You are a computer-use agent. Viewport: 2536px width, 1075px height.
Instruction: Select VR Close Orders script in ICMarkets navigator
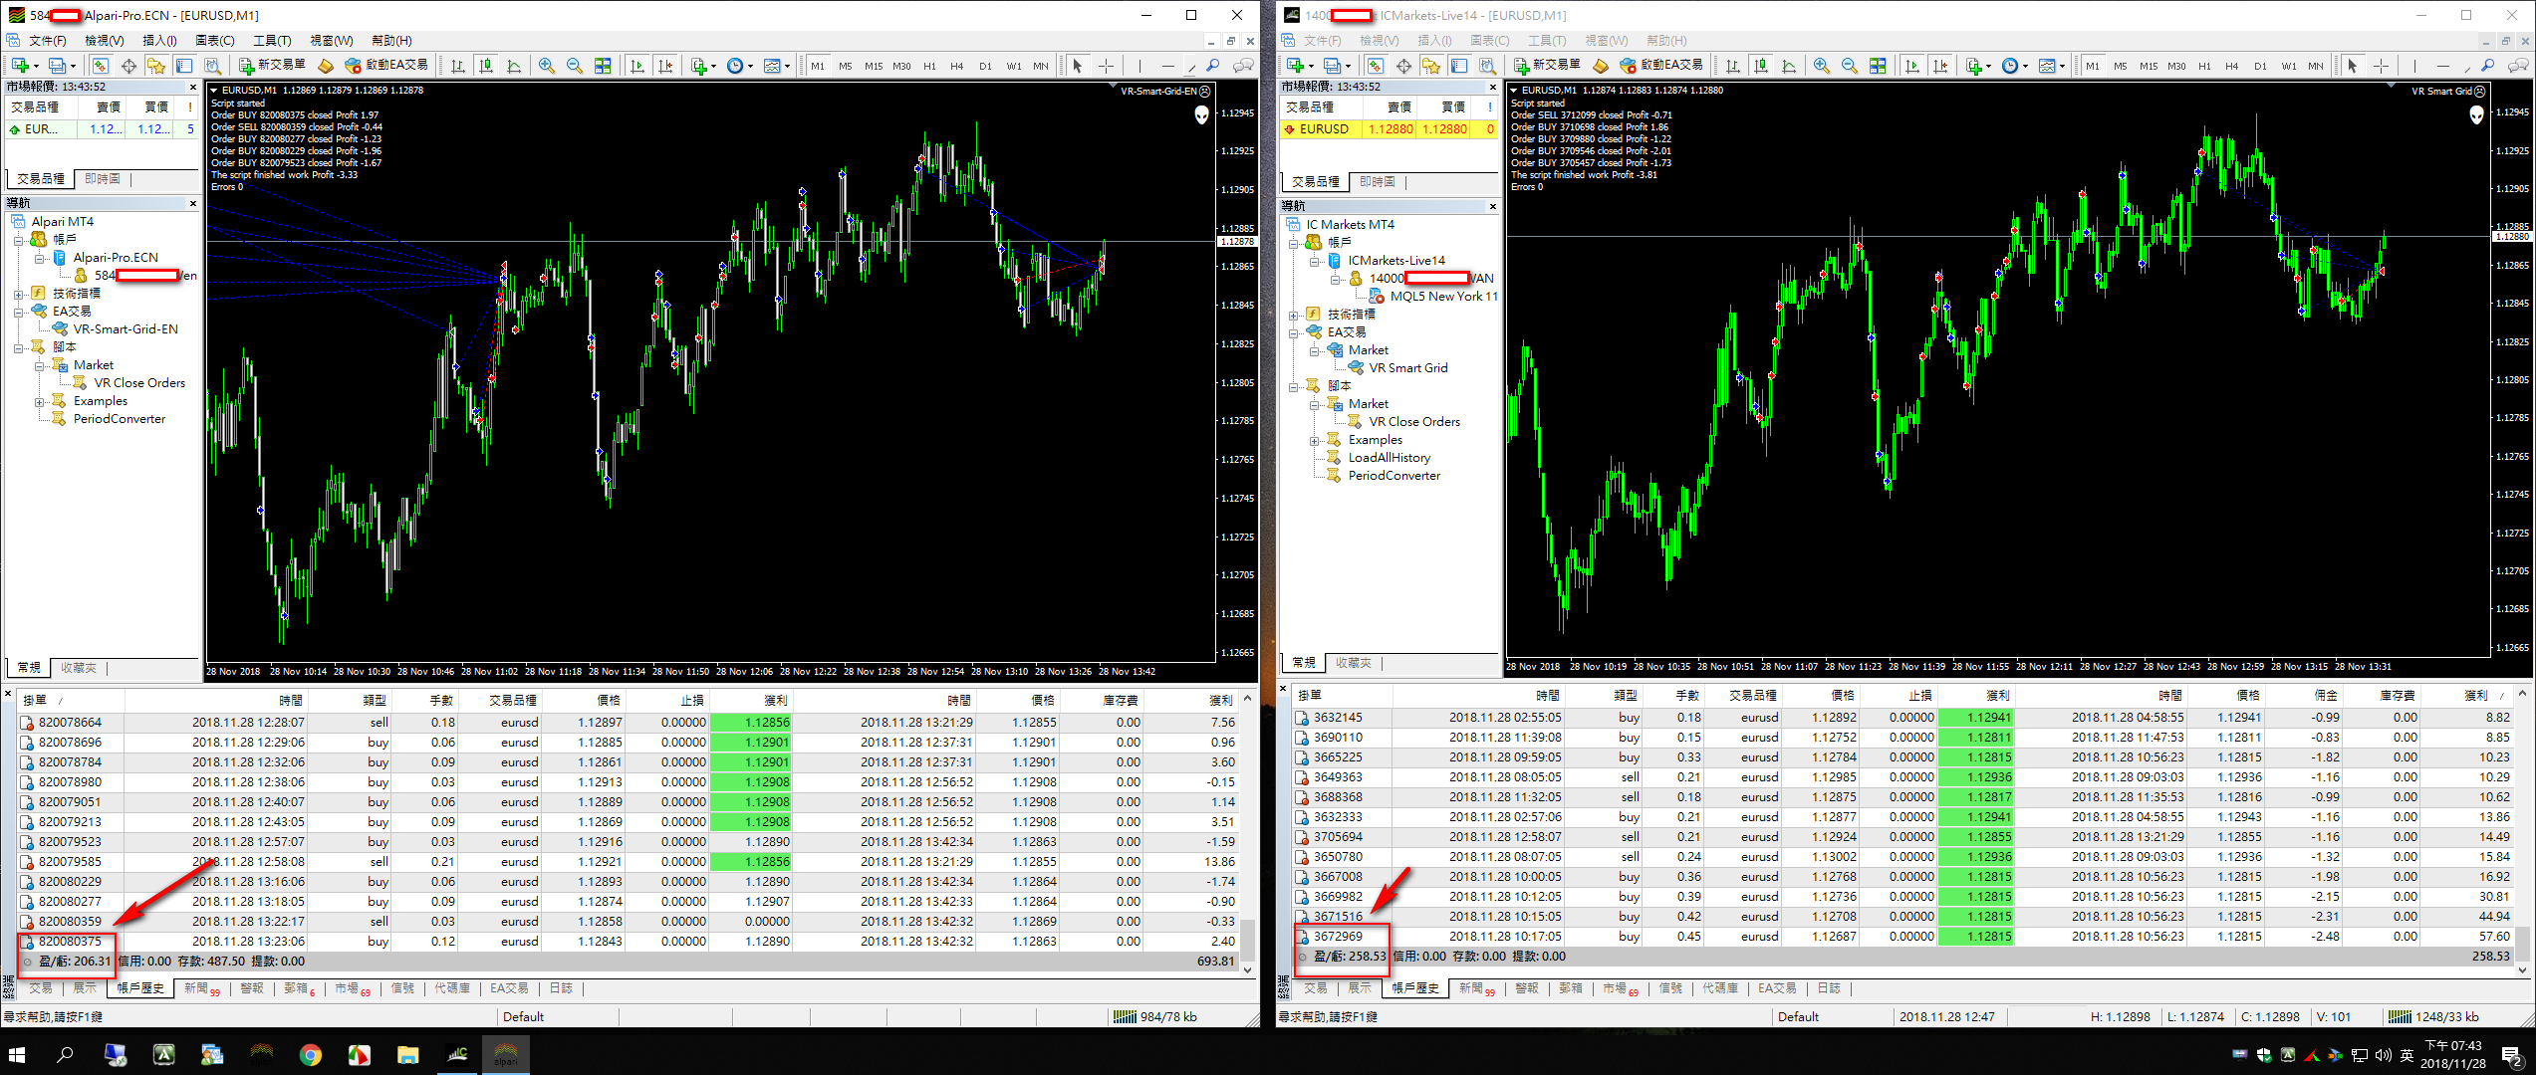coord(1413,422)
